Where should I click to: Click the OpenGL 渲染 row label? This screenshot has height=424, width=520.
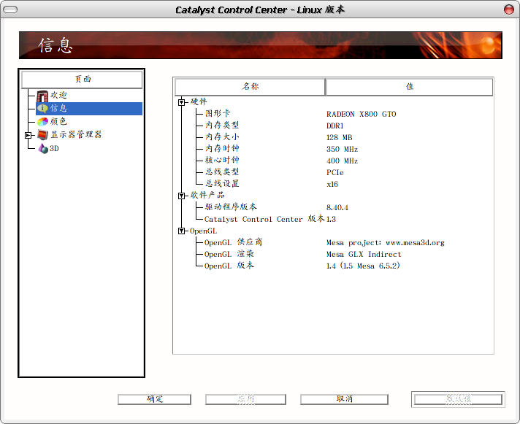click(x=229, y=254)
